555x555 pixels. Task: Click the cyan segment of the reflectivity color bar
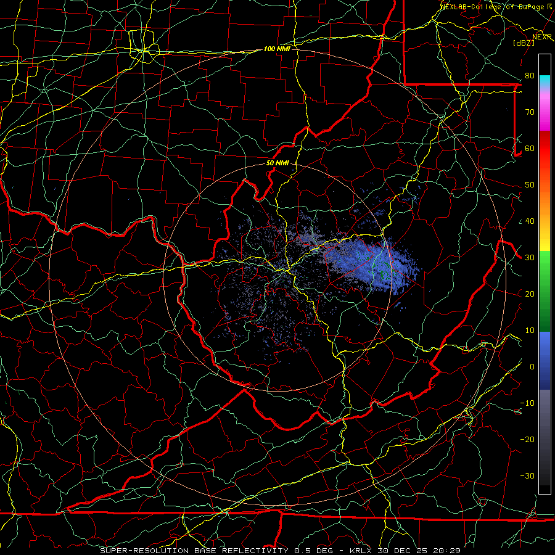(545, 82)
